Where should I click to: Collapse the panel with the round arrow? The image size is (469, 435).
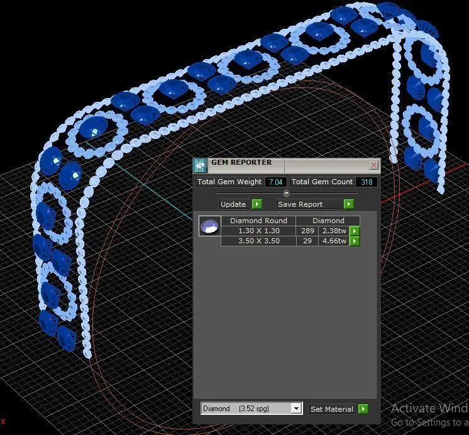coord(286,193)
